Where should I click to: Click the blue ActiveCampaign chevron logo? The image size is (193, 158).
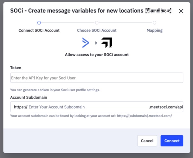click(85, 43)
